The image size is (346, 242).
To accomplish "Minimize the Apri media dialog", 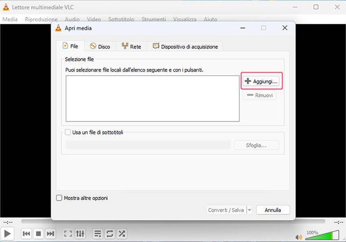I will point(243,28).
